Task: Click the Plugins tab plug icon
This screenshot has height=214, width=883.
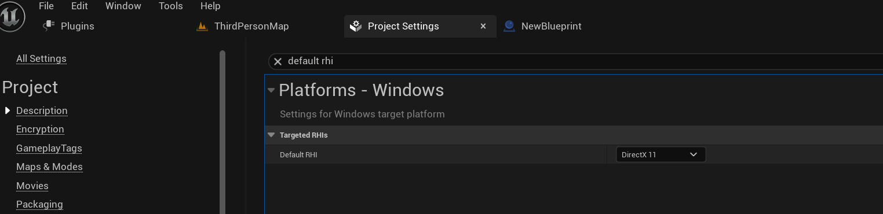Action: [x=49, y=26]
